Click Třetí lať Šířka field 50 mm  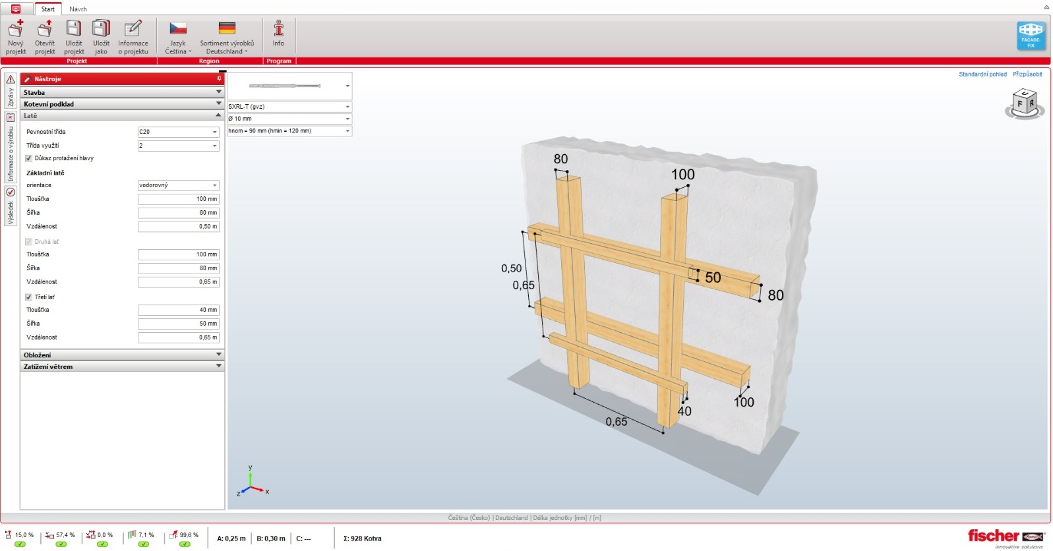[x=178, y=324]
